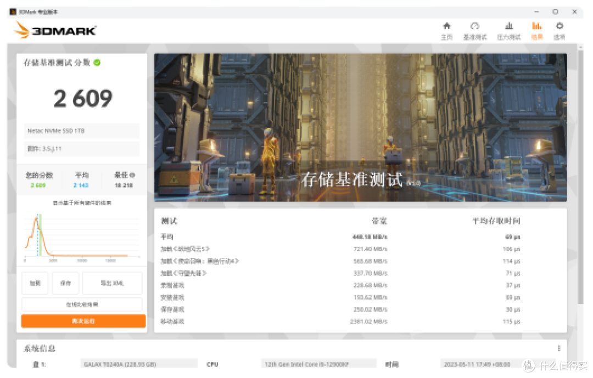Click the 250.02 MB/s bandwidth value
Screen dimensions: 593x378
[x=370, y=309]
